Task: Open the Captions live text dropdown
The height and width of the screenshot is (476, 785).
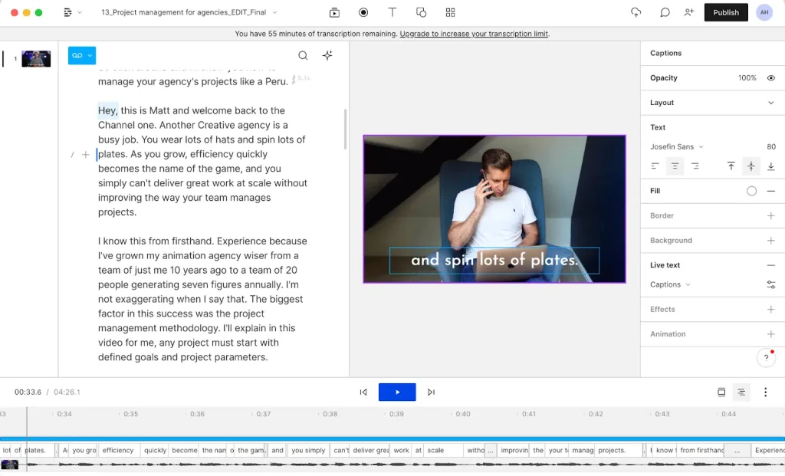Action: [x=671, y=284]
